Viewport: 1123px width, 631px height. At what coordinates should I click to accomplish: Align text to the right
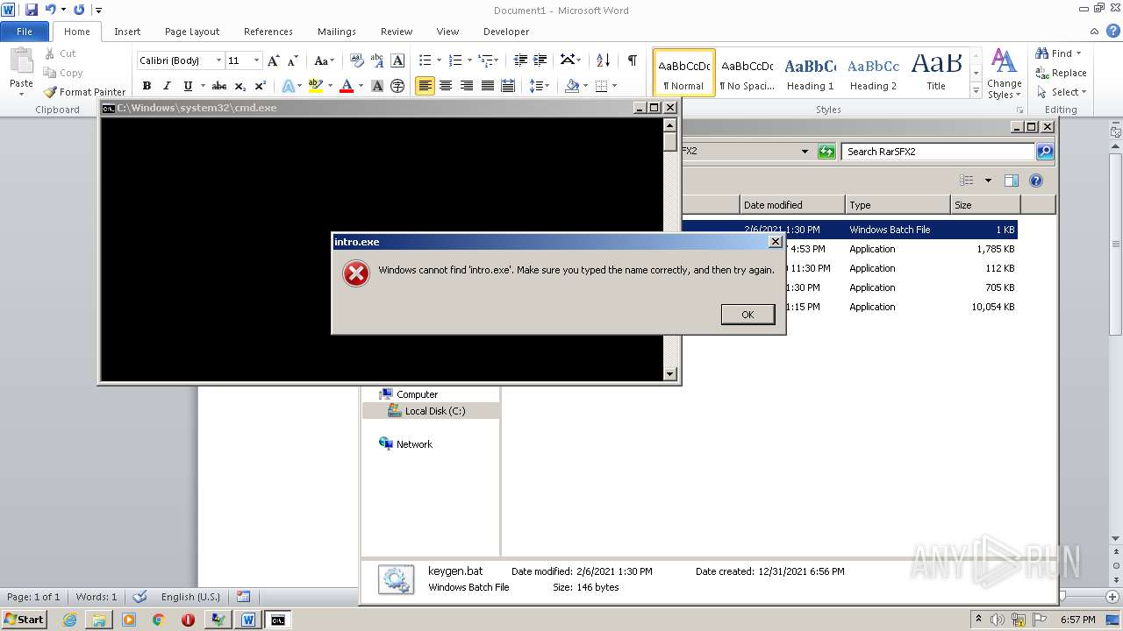(467, 86)
